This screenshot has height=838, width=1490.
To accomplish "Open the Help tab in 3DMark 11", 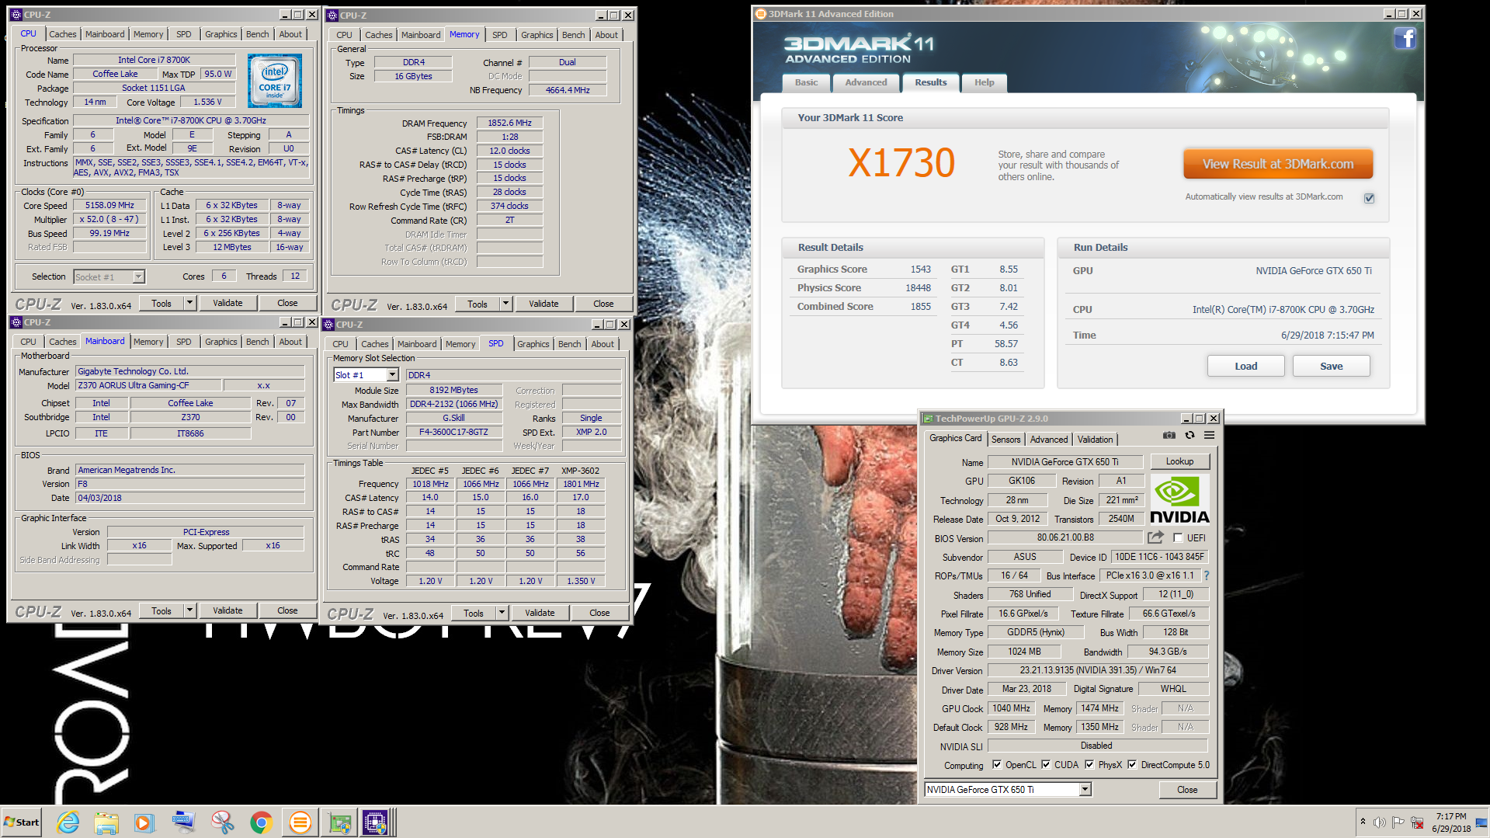I will (984, 82).
